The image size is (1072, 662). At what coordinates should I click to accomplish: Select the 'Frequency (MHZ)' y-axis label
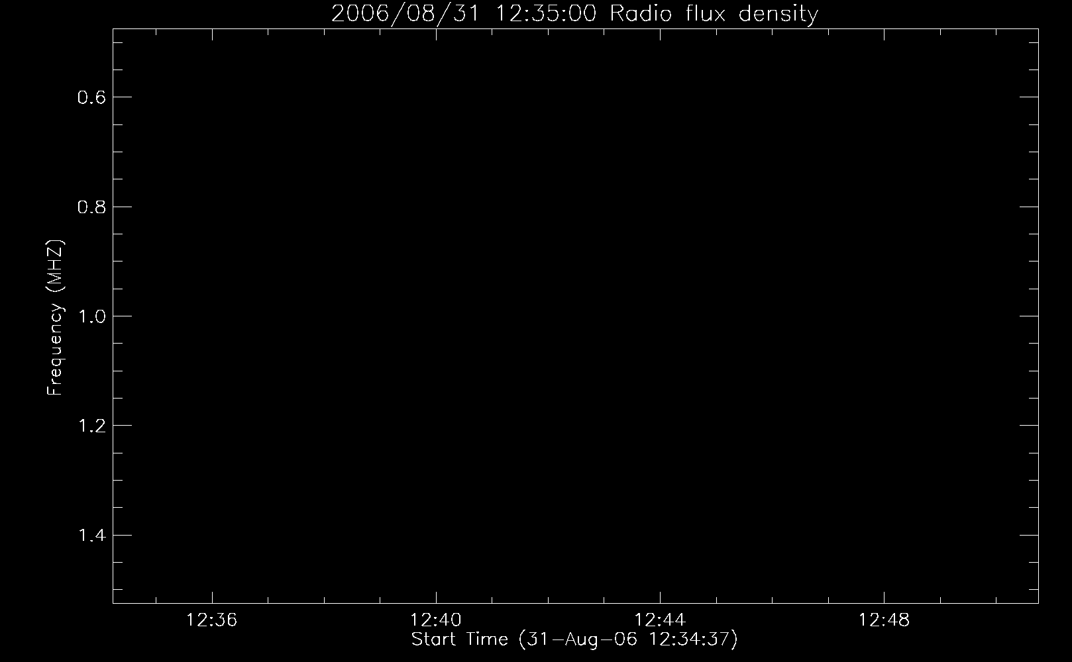(55, 317)
